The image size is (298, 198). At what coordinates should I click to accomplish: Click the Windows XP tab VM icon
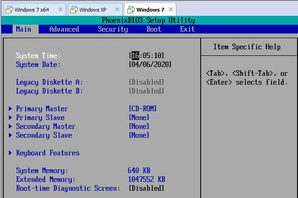coord(74,10)
